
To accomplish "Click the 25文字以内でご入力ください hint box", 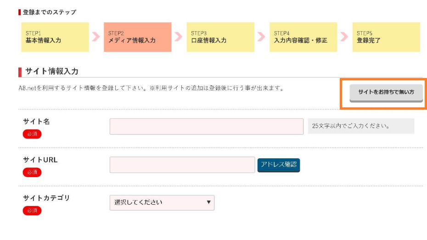I will click(361, 126).
